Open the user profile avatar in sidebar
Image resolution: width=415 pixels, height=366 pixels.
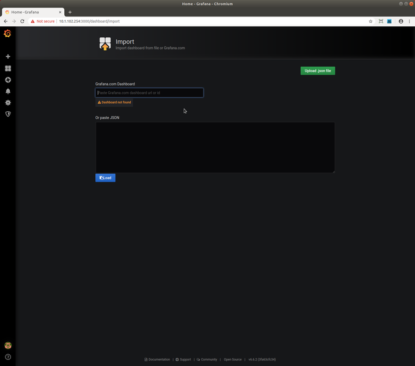pos(8,345)
